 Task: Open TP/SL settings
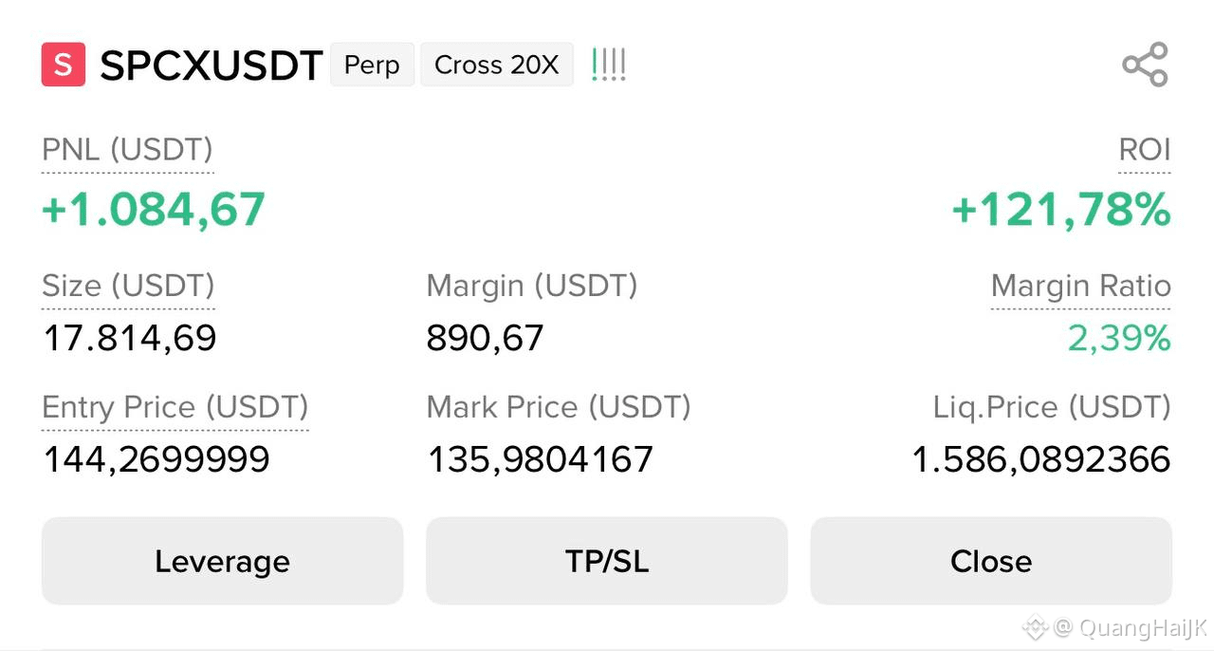[x=607, y=561]
